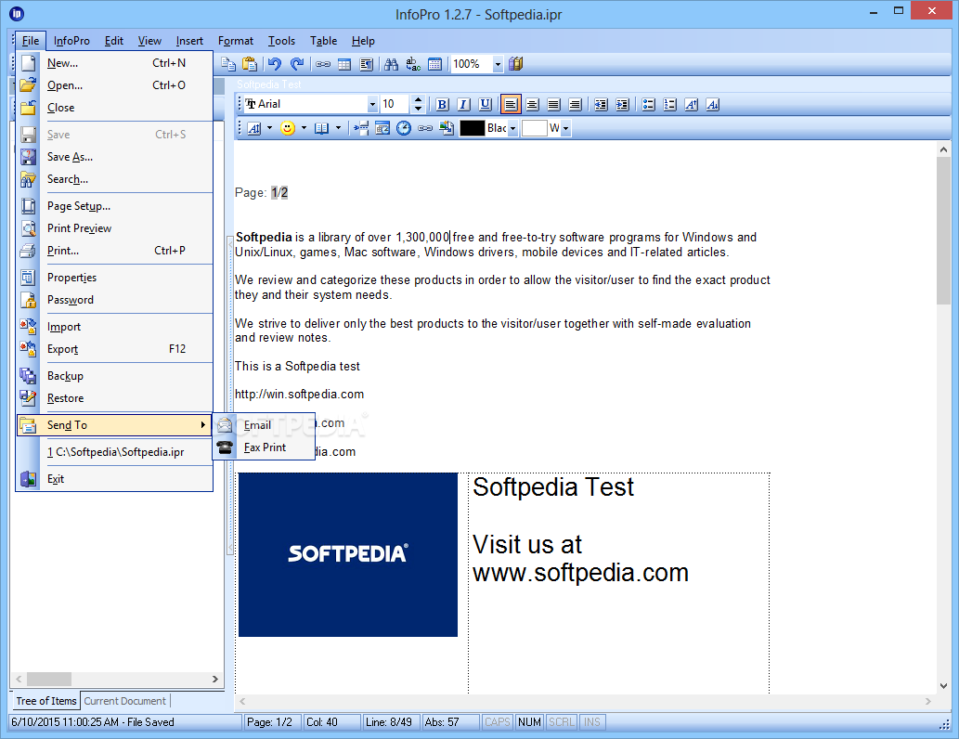Open the arrow next to AI style icon
This screenshot has width=959, height=739.
tap(270, 128)
